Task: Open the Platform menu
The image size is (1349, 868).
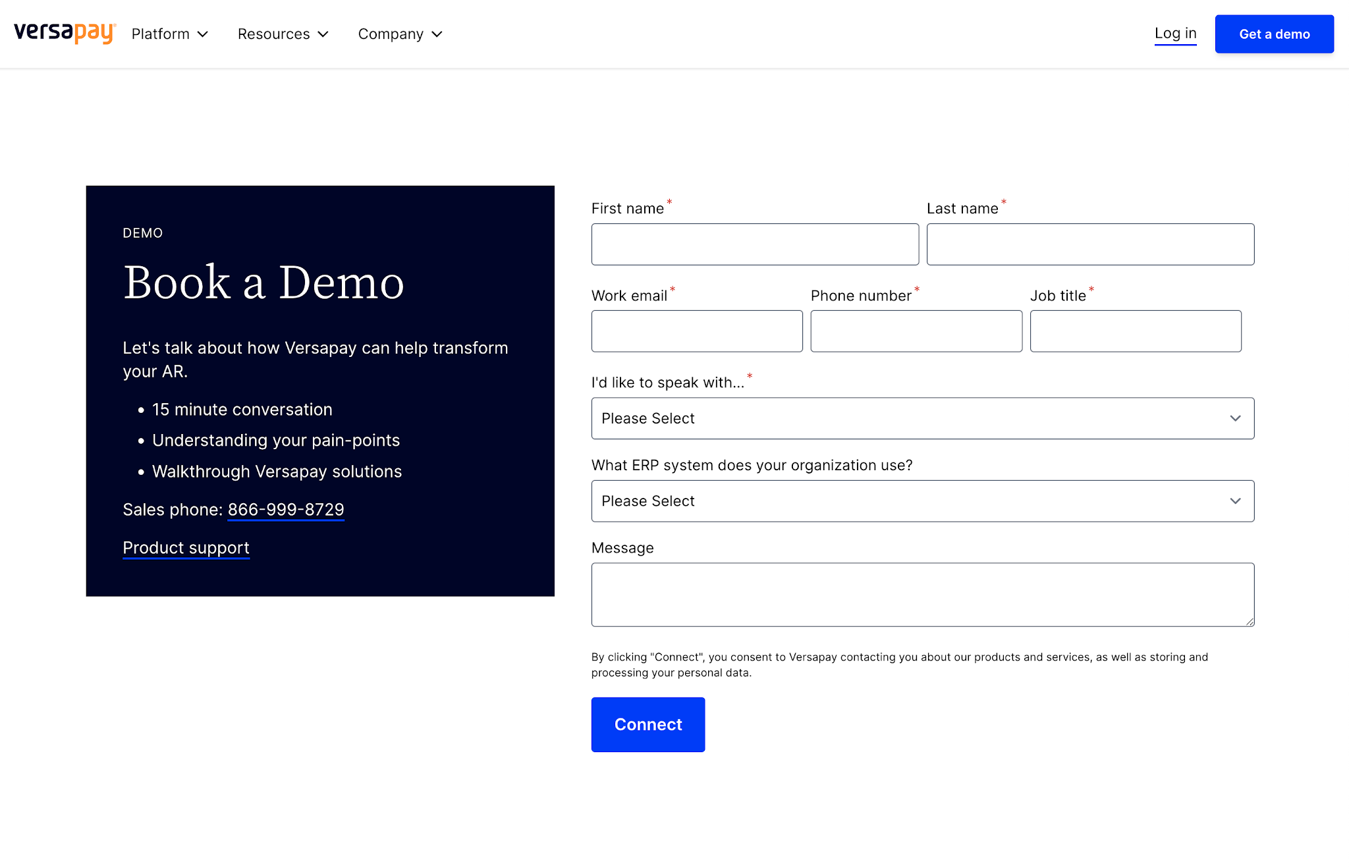Action: click(x=161, y=34)
